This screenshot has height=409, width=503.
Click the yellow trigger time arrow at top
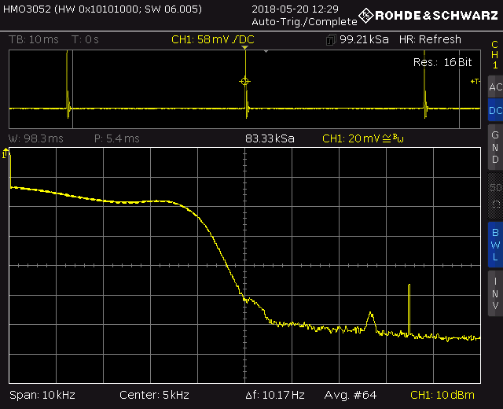pyautogui.click(x=244, y=49)
